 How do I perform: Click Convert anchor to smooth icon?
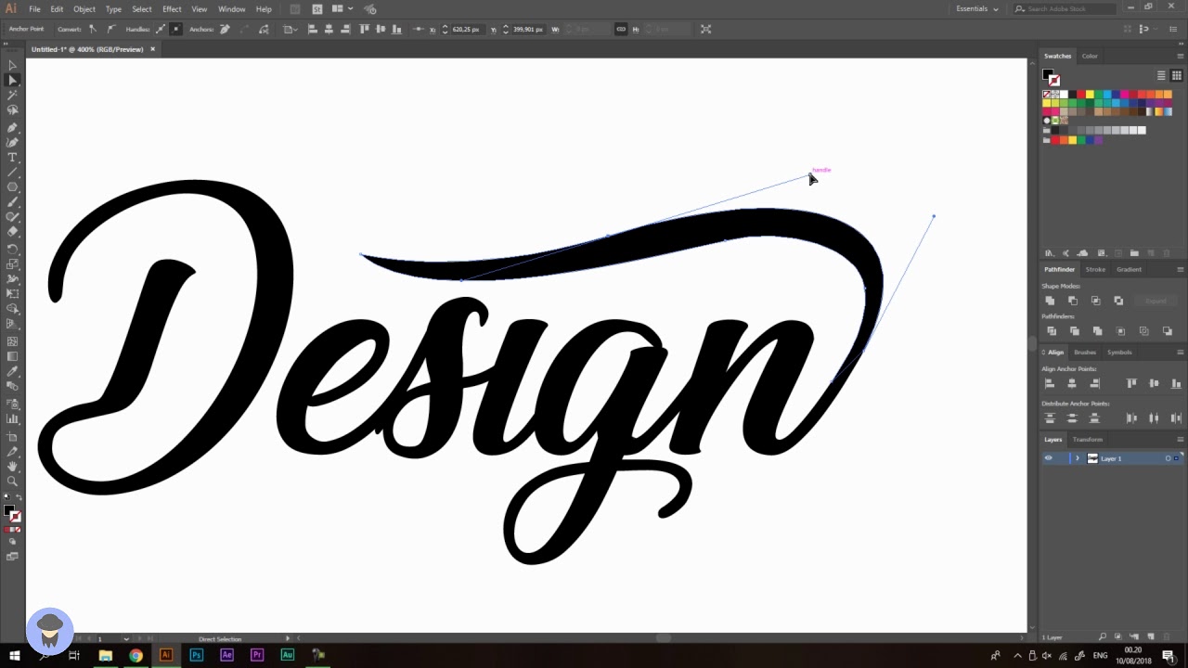pyautogui.click(x=110, y=30)
